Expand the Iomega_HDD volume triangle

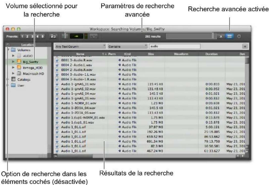point(13,68)
